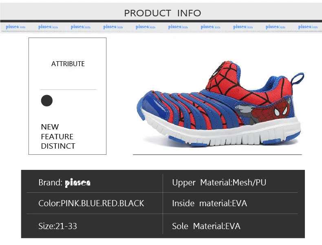322x245 pixels.
Task: Click the Upper Material:Mesh/PU cell
Action: [219, 183]
